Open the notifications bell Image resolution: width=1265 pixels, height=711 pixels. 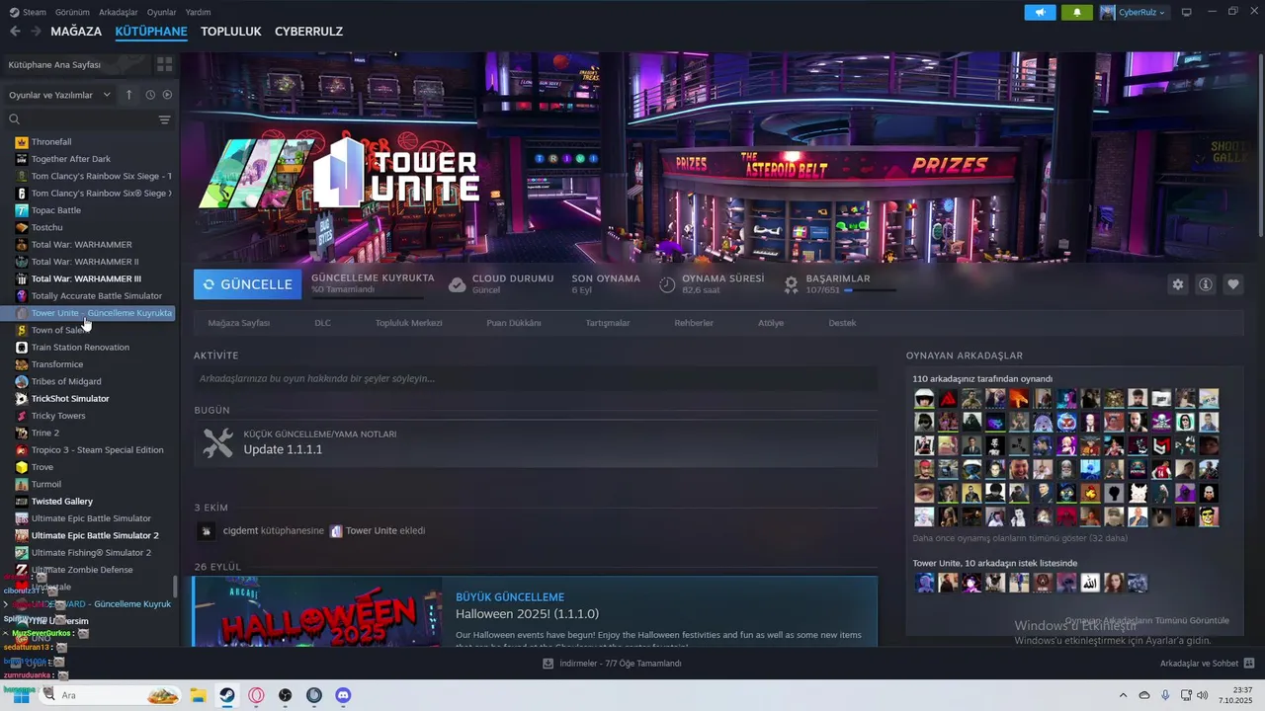pyautogui.click(x=1077, y=12)
